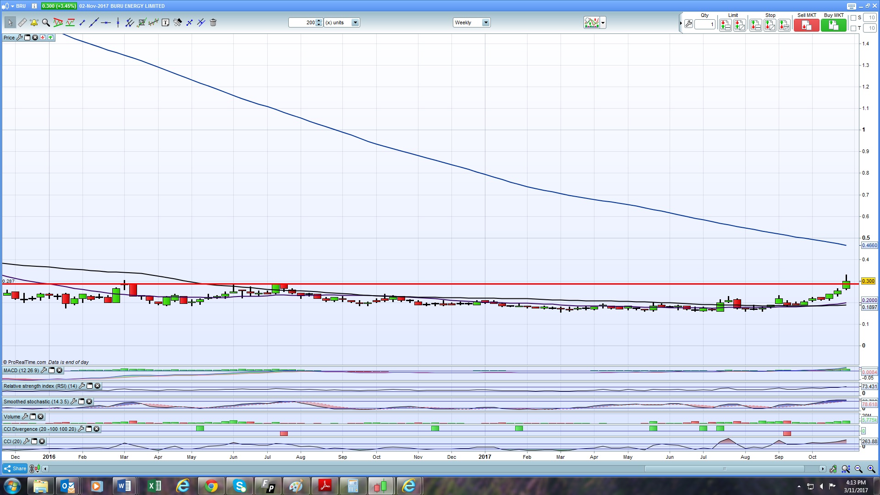880x495 pixels.
Task: Select the arrow cursor tool
Action: [10, 22]
